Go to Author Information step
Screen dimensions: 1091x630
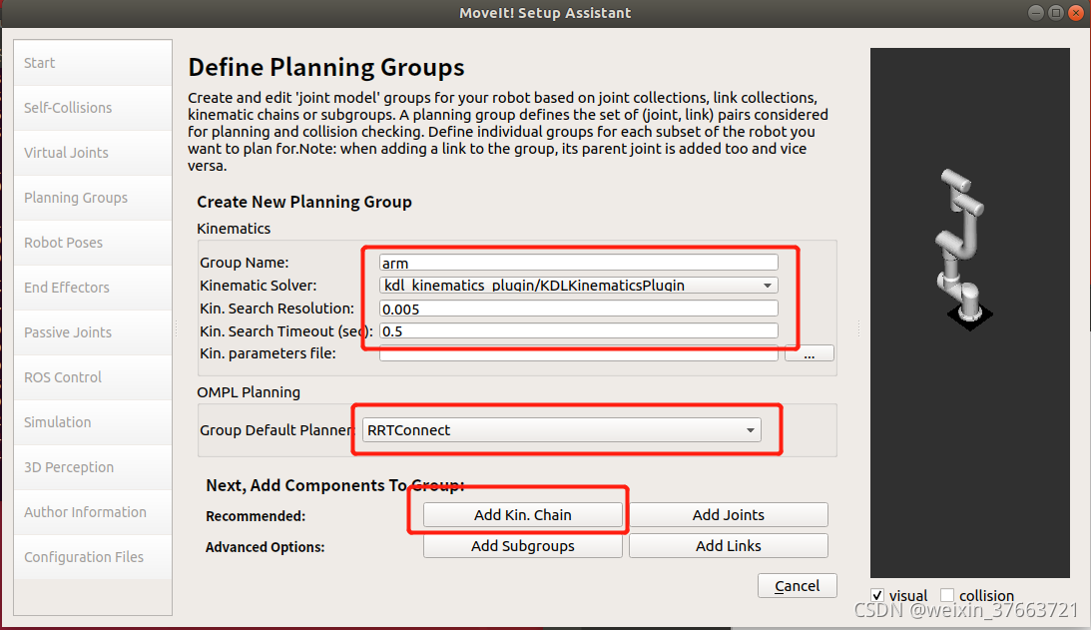93,511
